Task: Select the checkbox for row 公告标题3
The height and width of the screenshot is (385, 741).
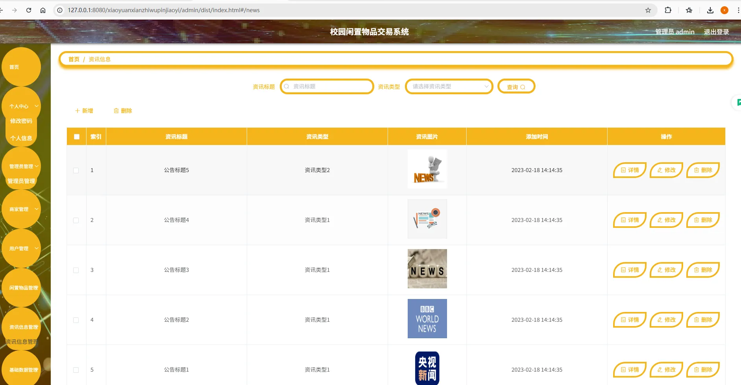Action: 76,270
